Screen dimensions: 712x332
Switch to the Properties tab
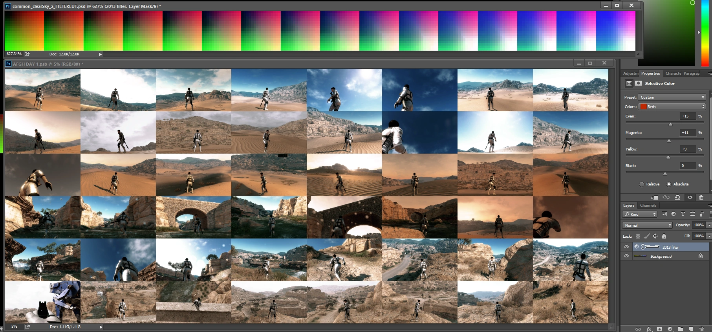point(651,73)
